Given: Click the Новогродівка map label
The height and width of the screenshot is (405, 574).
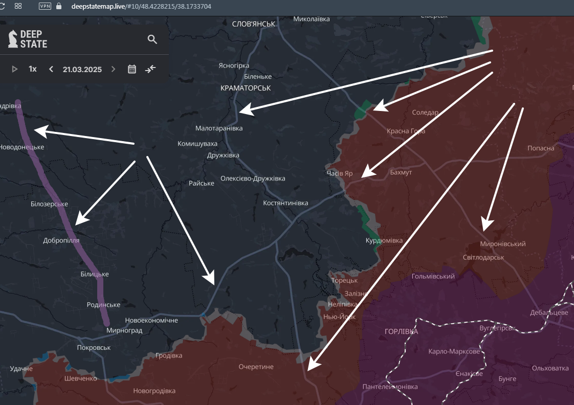Looking at the screenshot, I should 154,391.
